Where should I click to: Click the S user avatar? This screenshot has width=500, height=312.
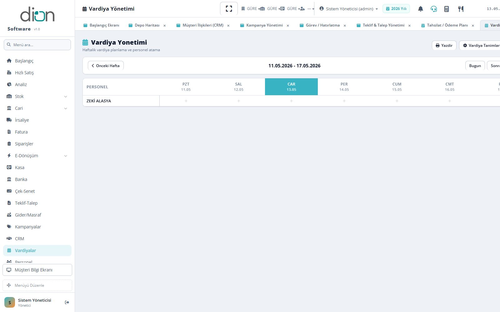tap(10, 302)
